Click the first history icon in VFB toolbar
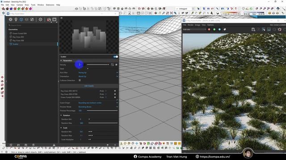286x160 pixels. coord(253,29)
